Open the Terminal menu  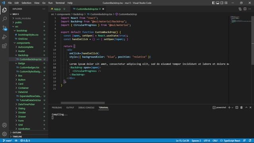point(60,3)
